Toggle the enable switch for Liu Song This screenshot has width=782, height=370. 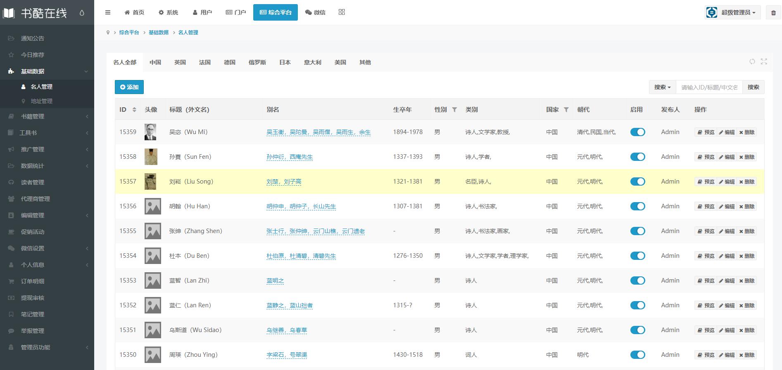click(637, 181)
